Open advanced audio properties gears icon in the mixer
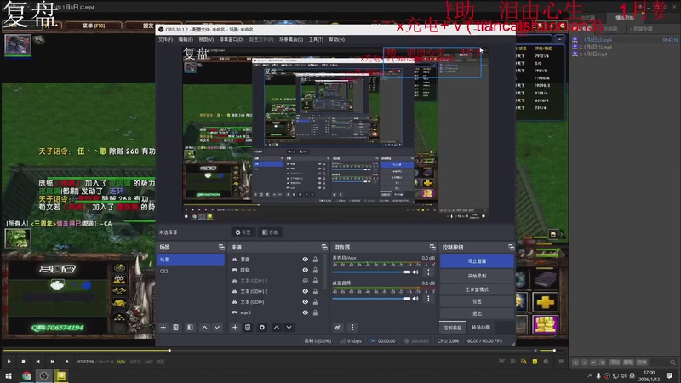This screenshot has height=383, width=681. click(338, 328)
